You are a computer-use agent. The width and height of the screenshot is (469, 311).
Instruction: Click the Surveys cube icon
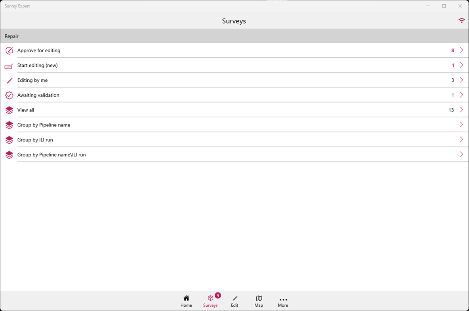[x=211, y=298]
